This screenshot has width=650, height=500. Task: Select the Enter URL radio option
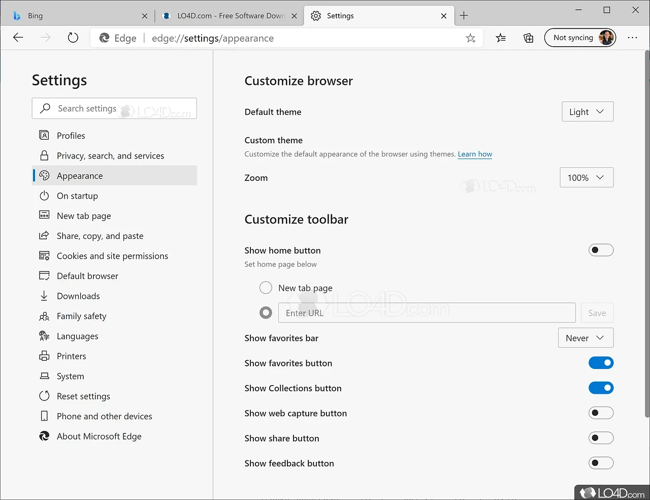click(266, 312)
